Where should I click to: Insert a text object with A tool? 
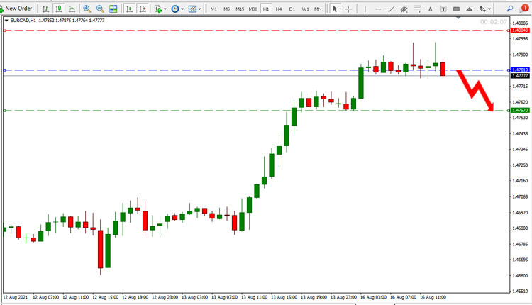[431, 9]
